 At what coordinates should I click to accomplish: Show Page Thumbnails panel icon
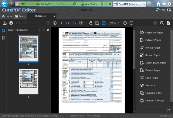[x=3, y=30]
